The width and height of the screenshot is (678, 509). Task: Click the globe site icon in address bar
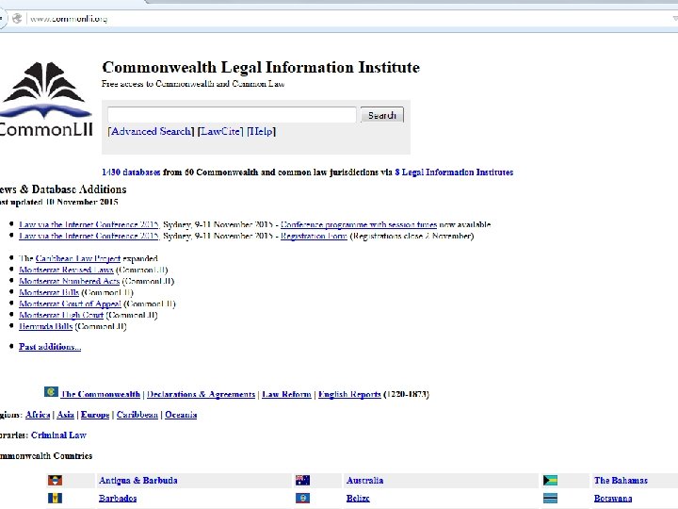click(17, 19)
